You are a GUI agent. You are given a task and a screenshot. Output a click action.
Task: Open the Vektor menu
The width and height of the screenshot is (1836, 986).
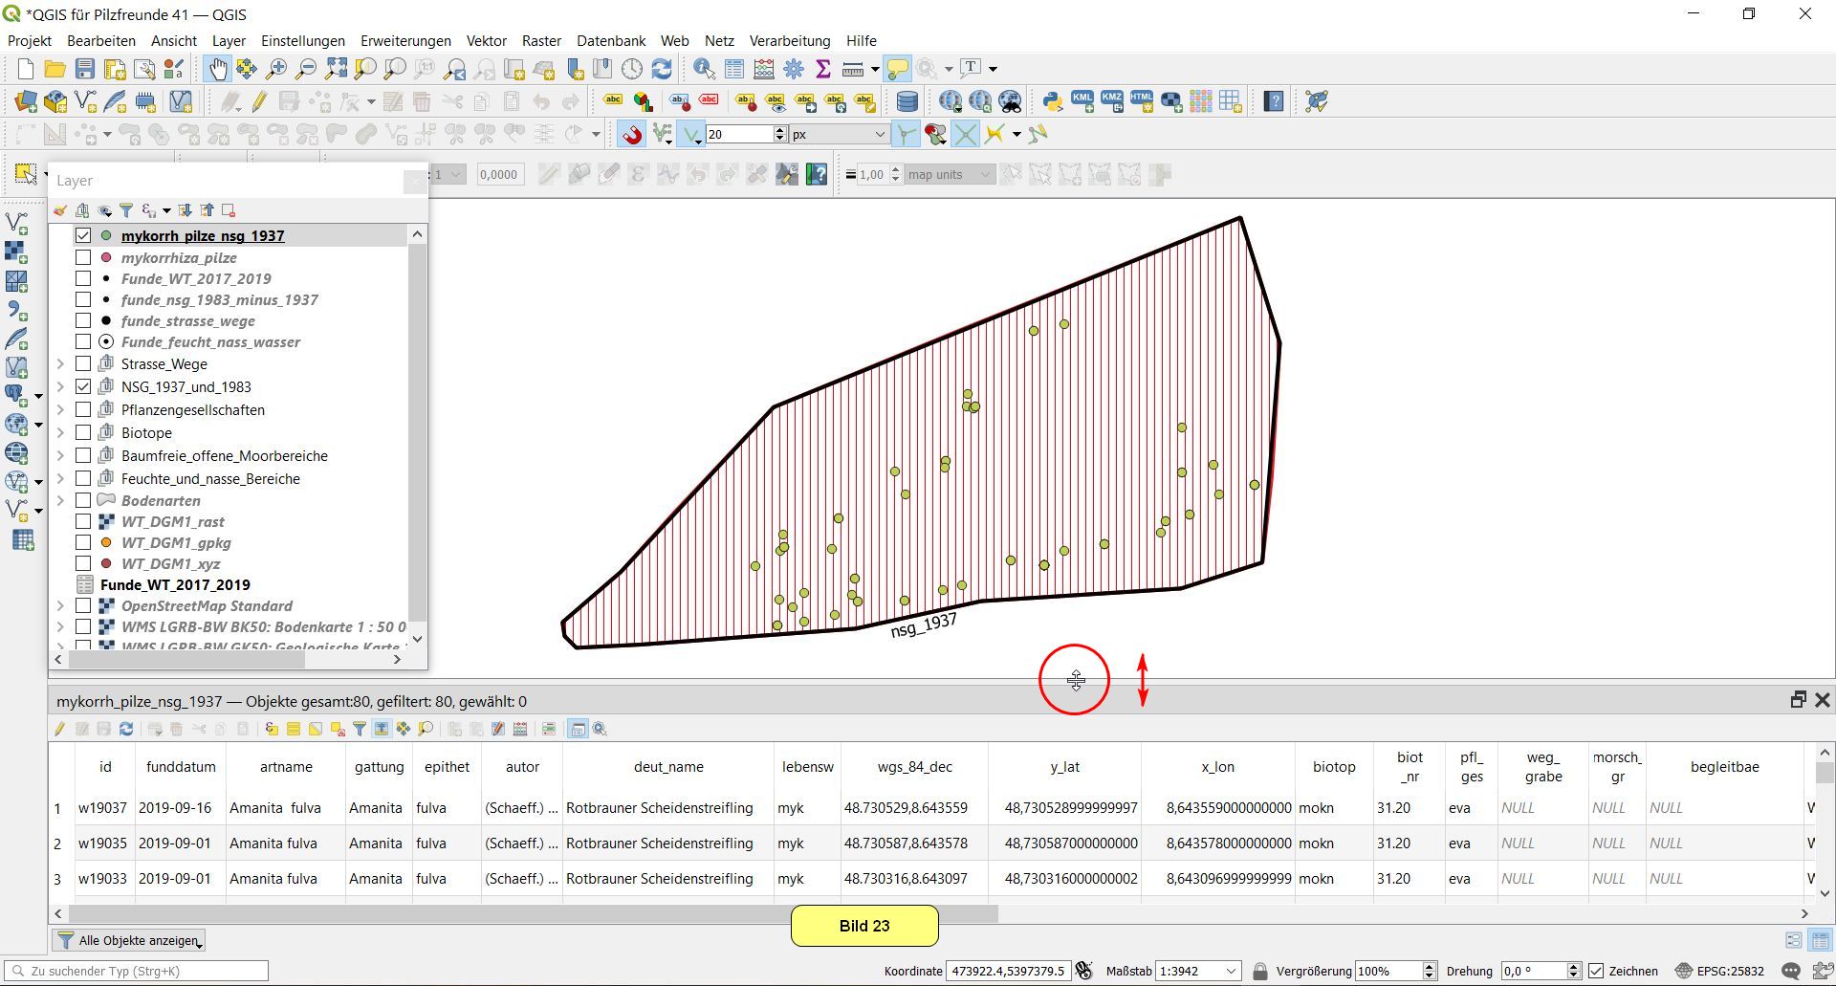(486, 40)
